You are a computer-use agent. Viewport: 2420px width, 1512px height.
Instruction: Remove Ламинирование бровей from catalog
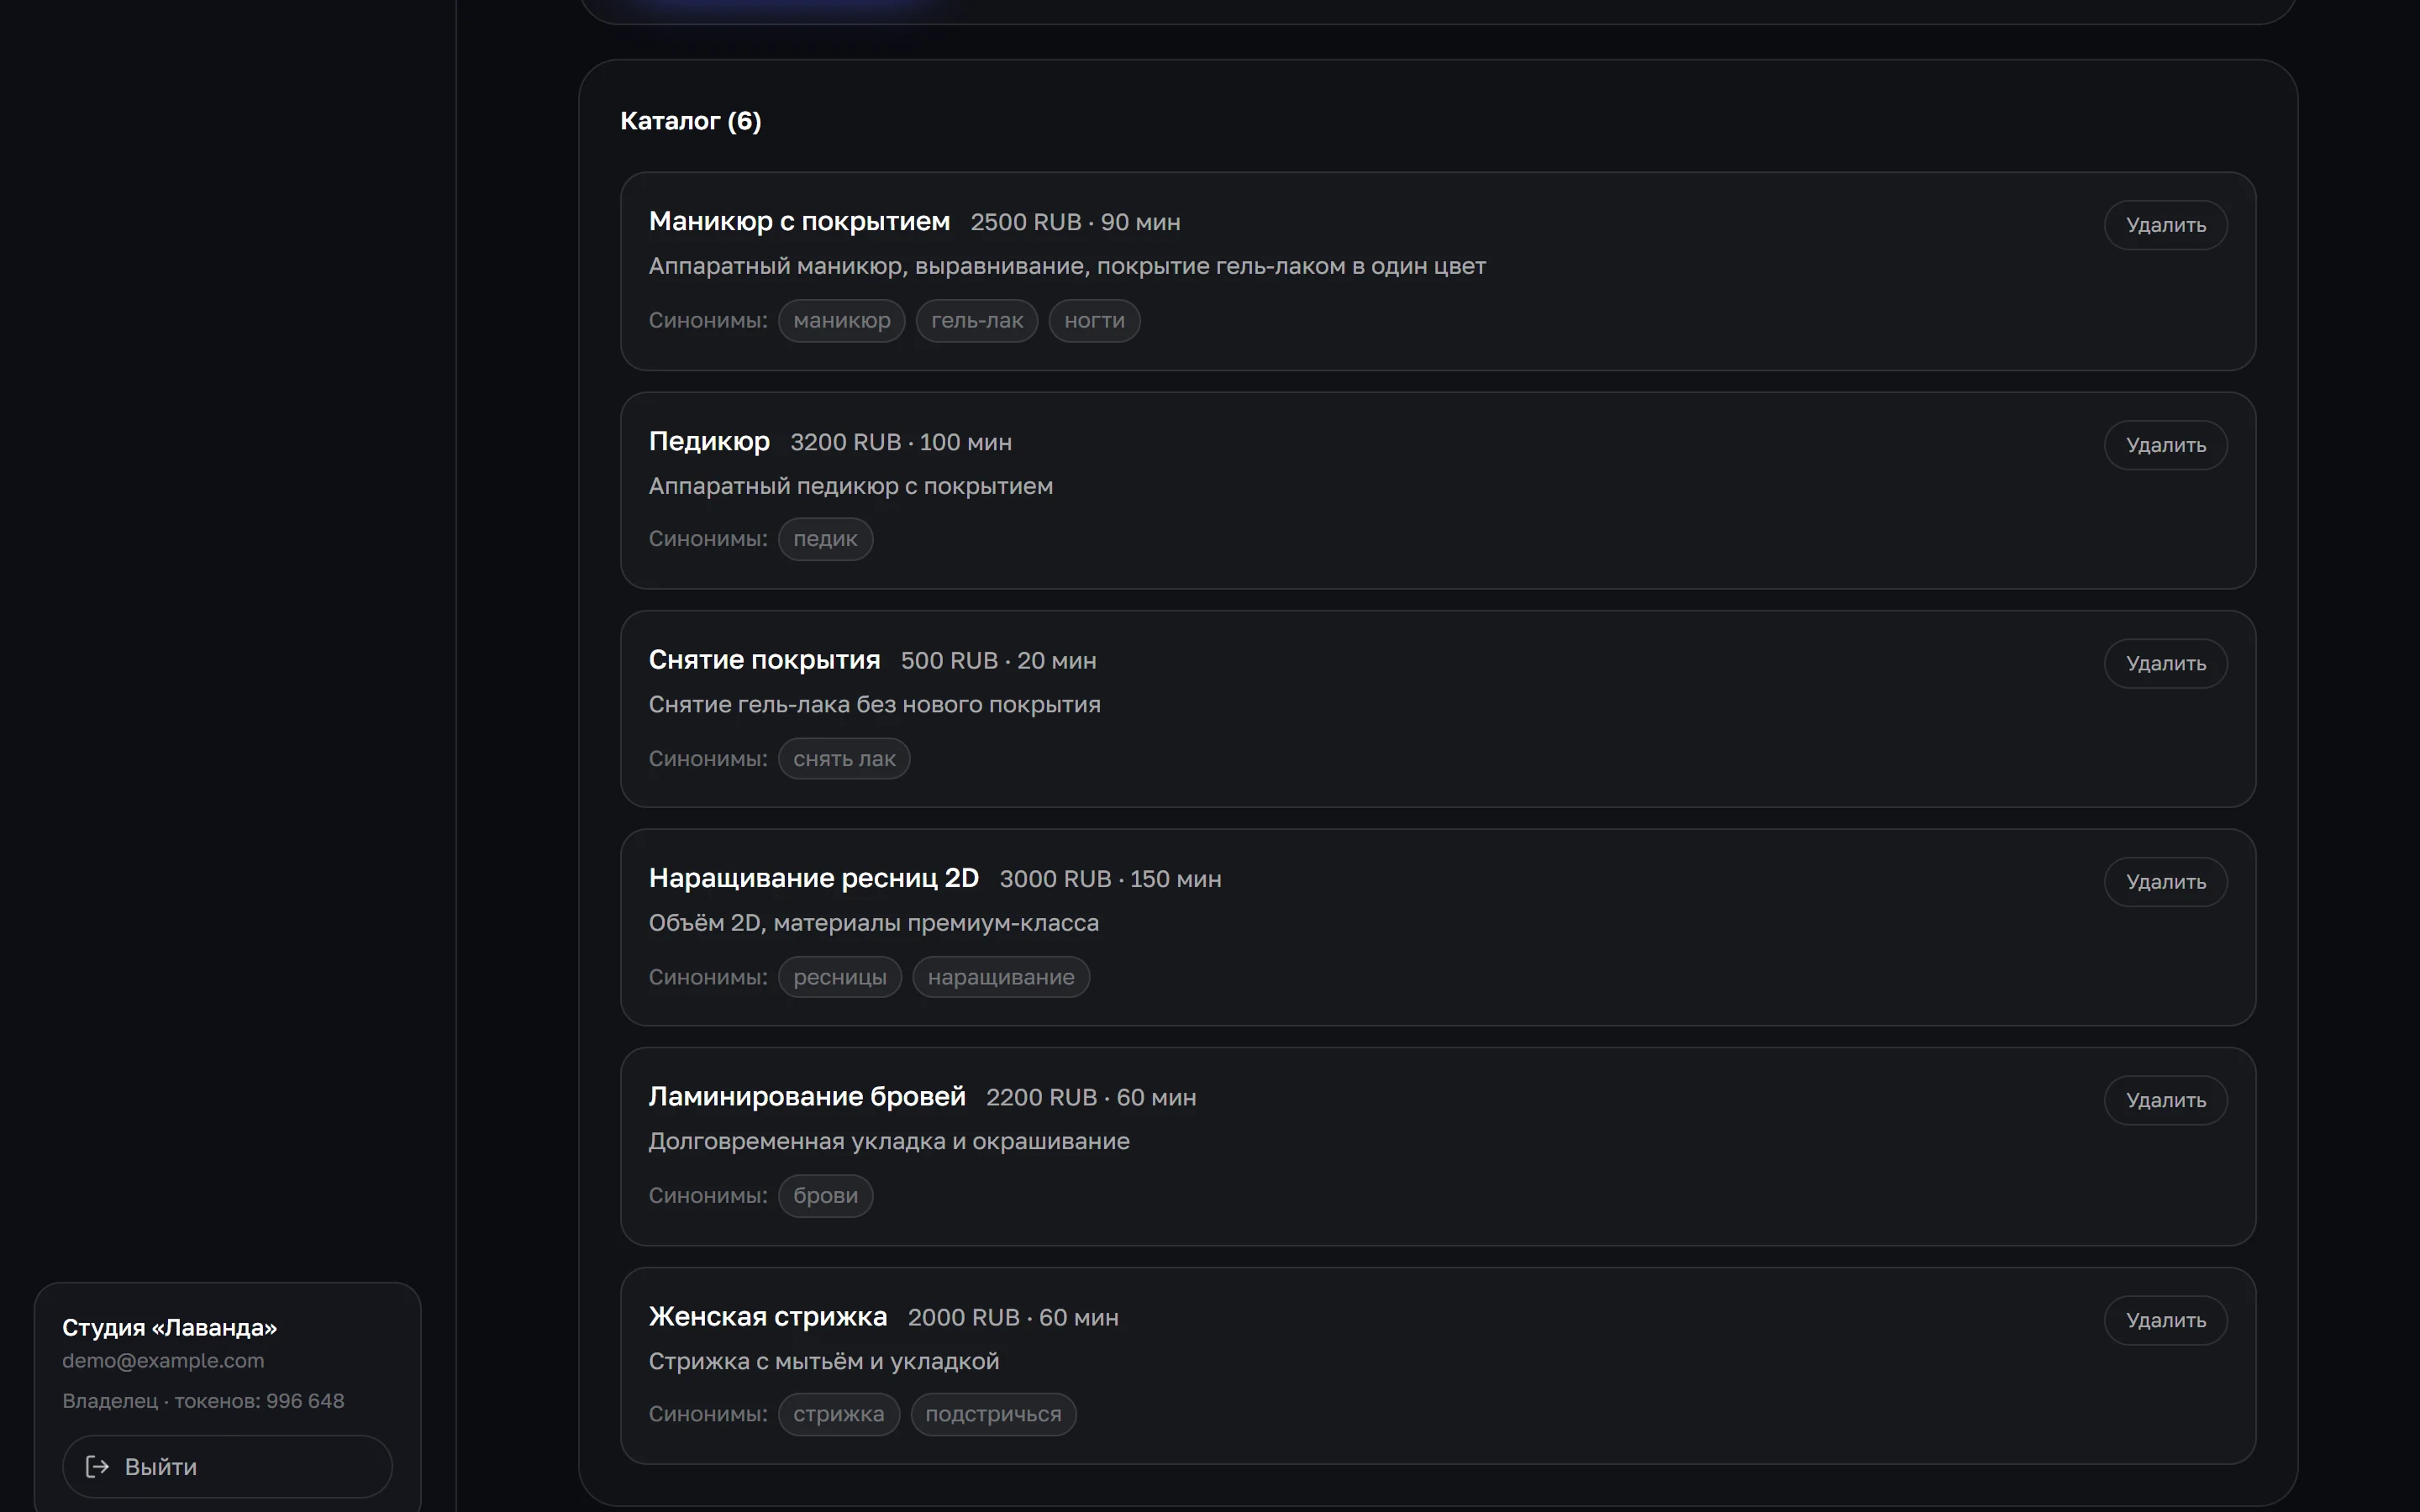point(2165,1100)
